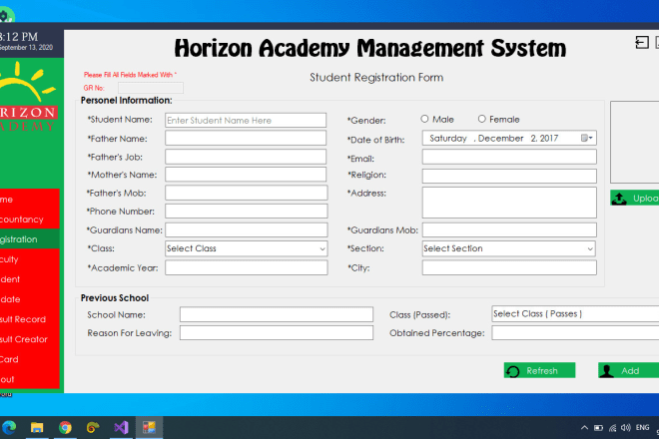Click the Home sidebar menu item

30,200
